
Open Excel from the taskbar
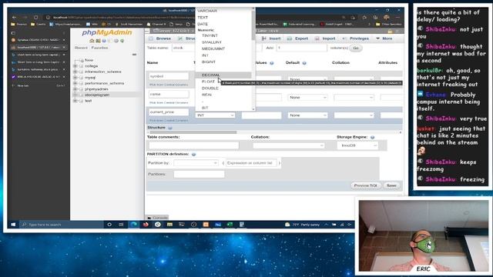click(x=230, y=225)
